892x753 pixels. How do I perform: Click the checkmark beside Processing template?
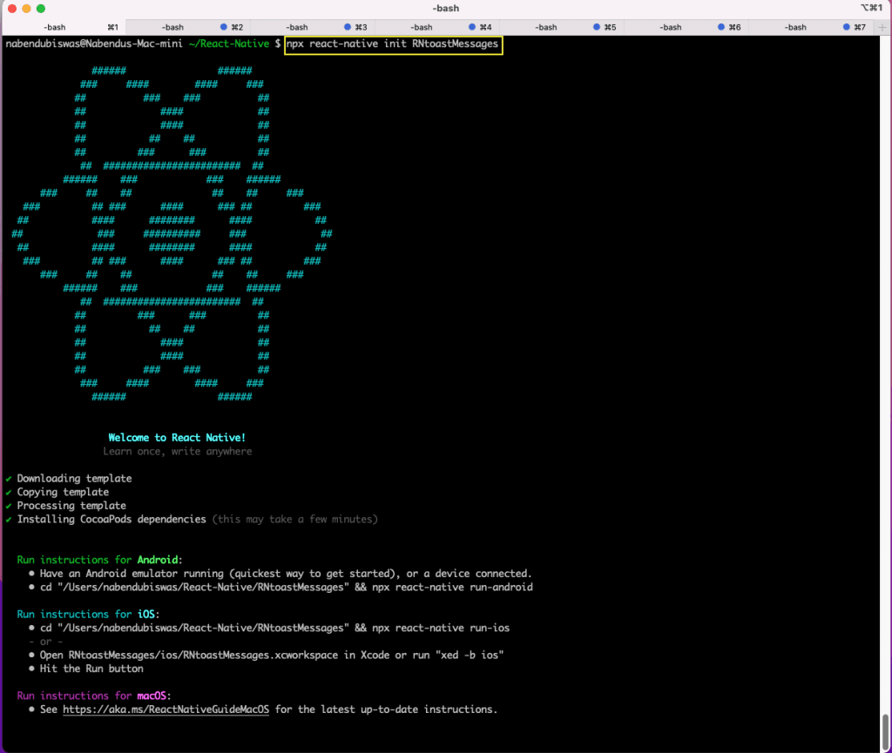coord(8,505)
